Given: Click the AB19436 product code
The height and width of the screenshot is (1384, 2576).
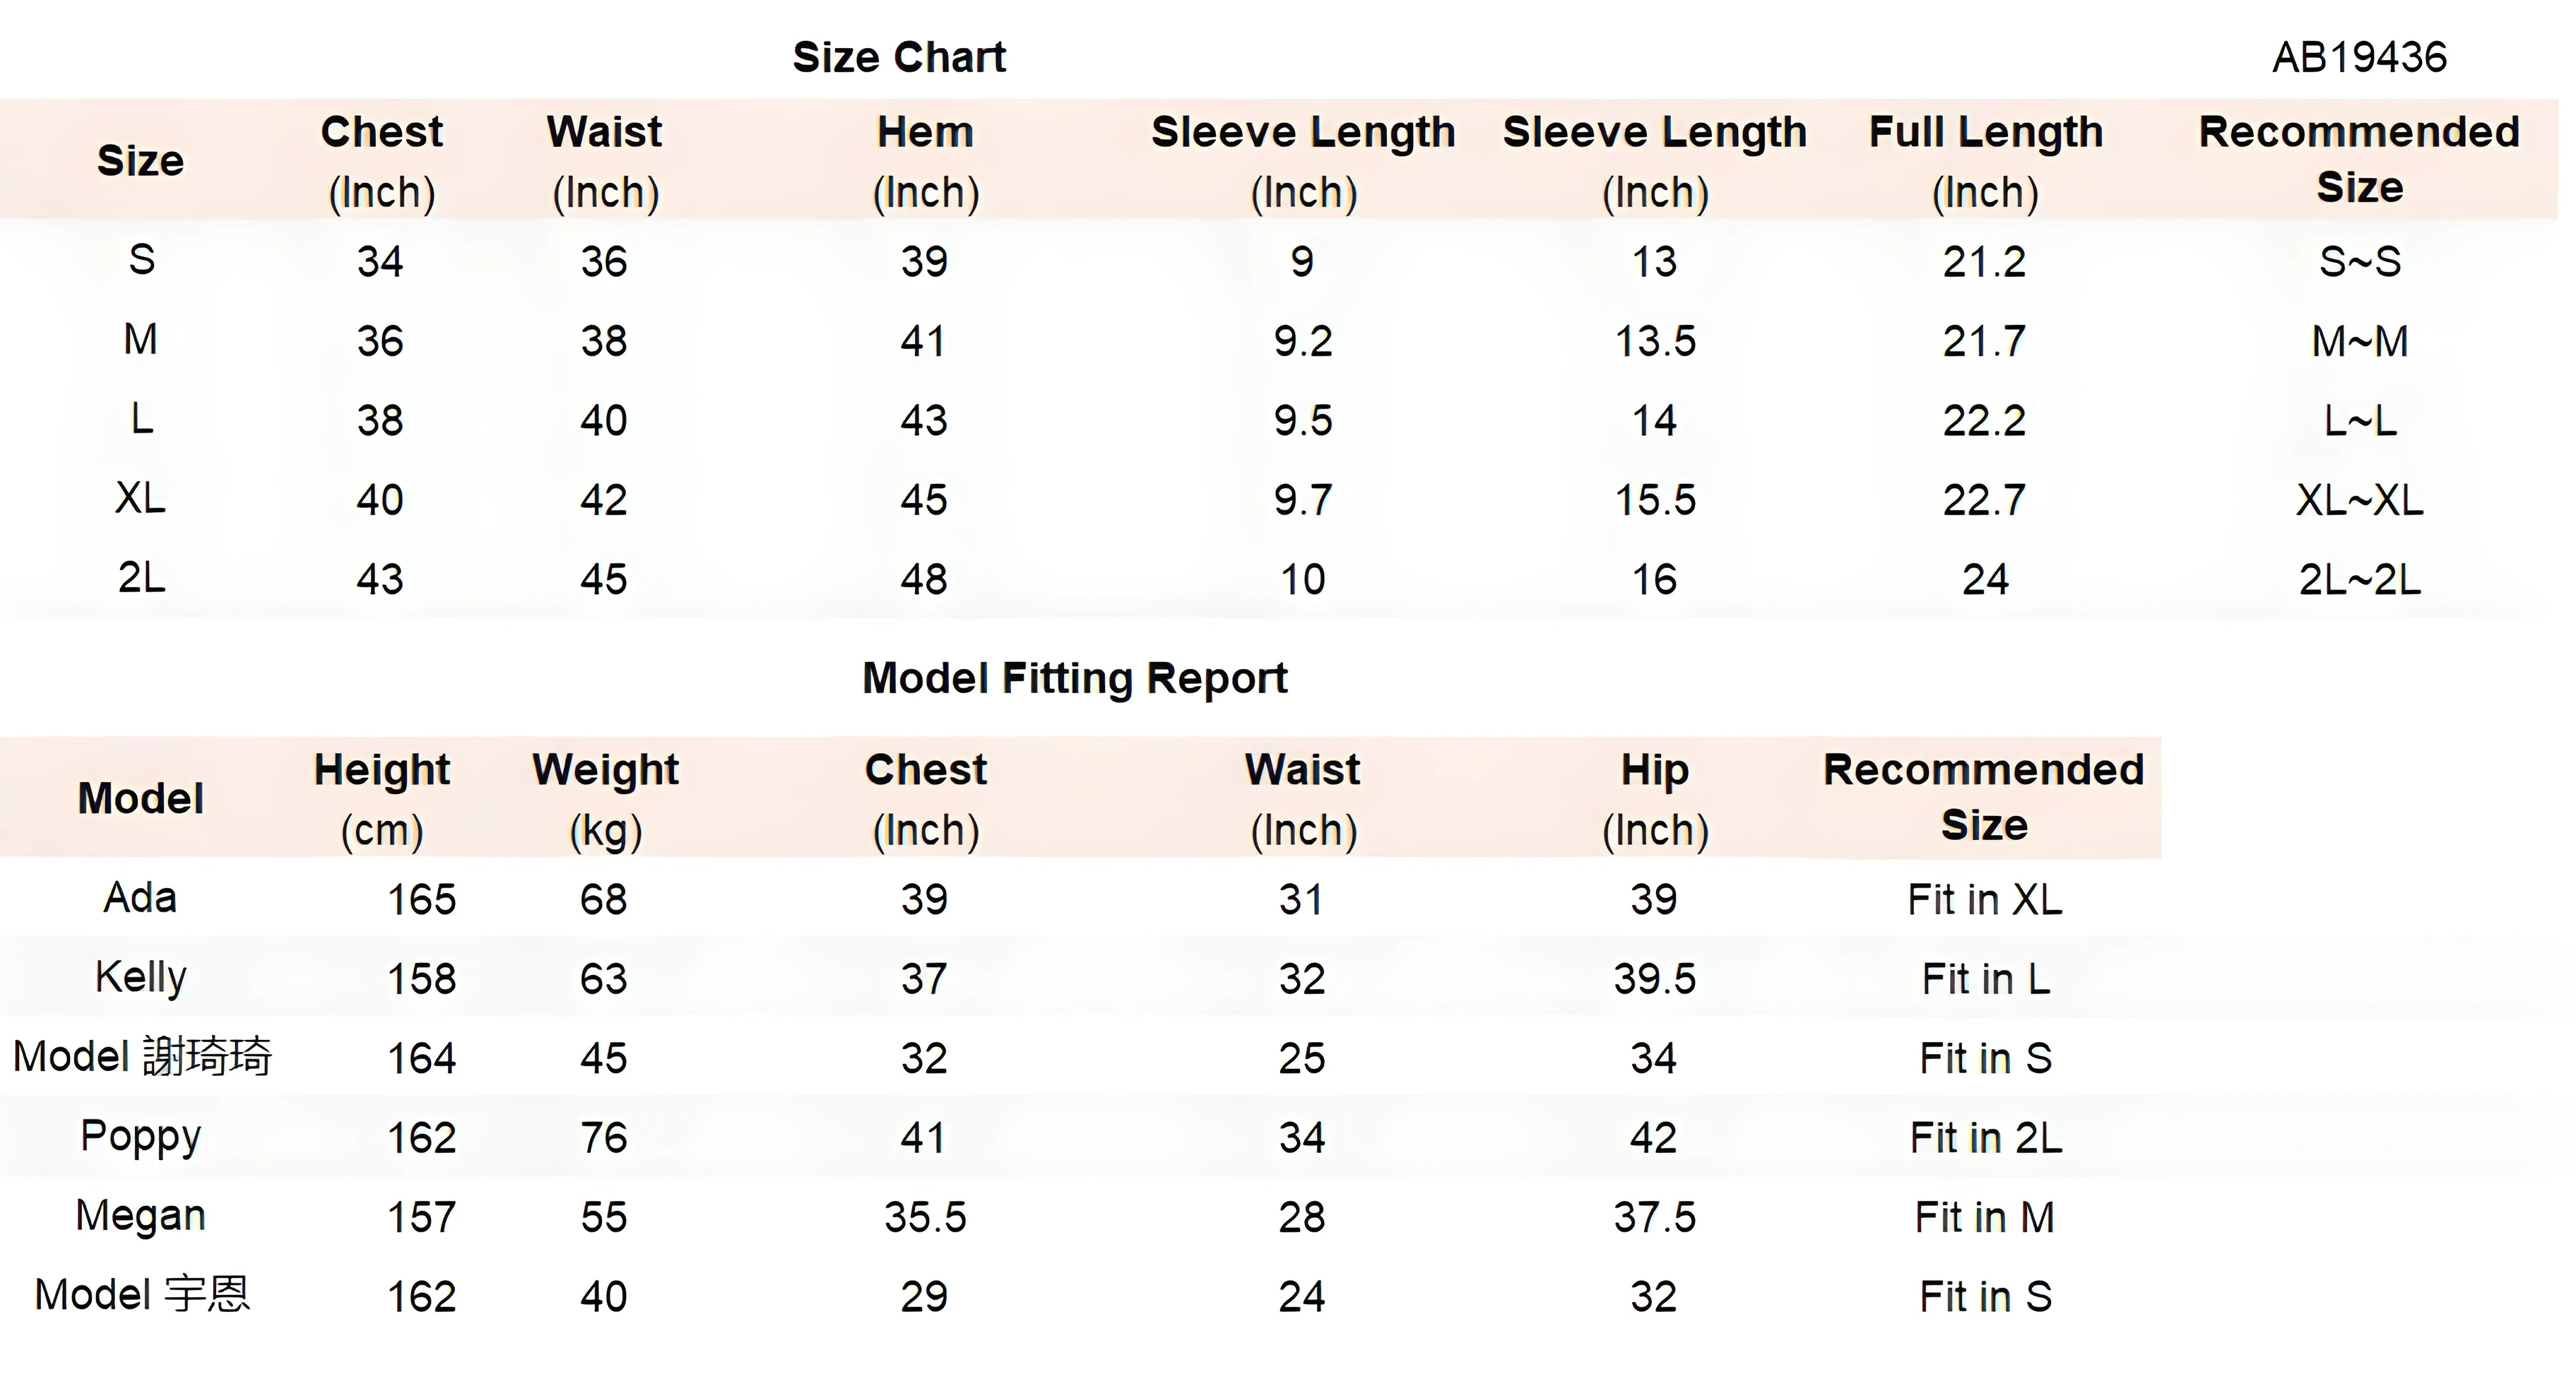Looking at the screenshot, I should point(2359,57).
